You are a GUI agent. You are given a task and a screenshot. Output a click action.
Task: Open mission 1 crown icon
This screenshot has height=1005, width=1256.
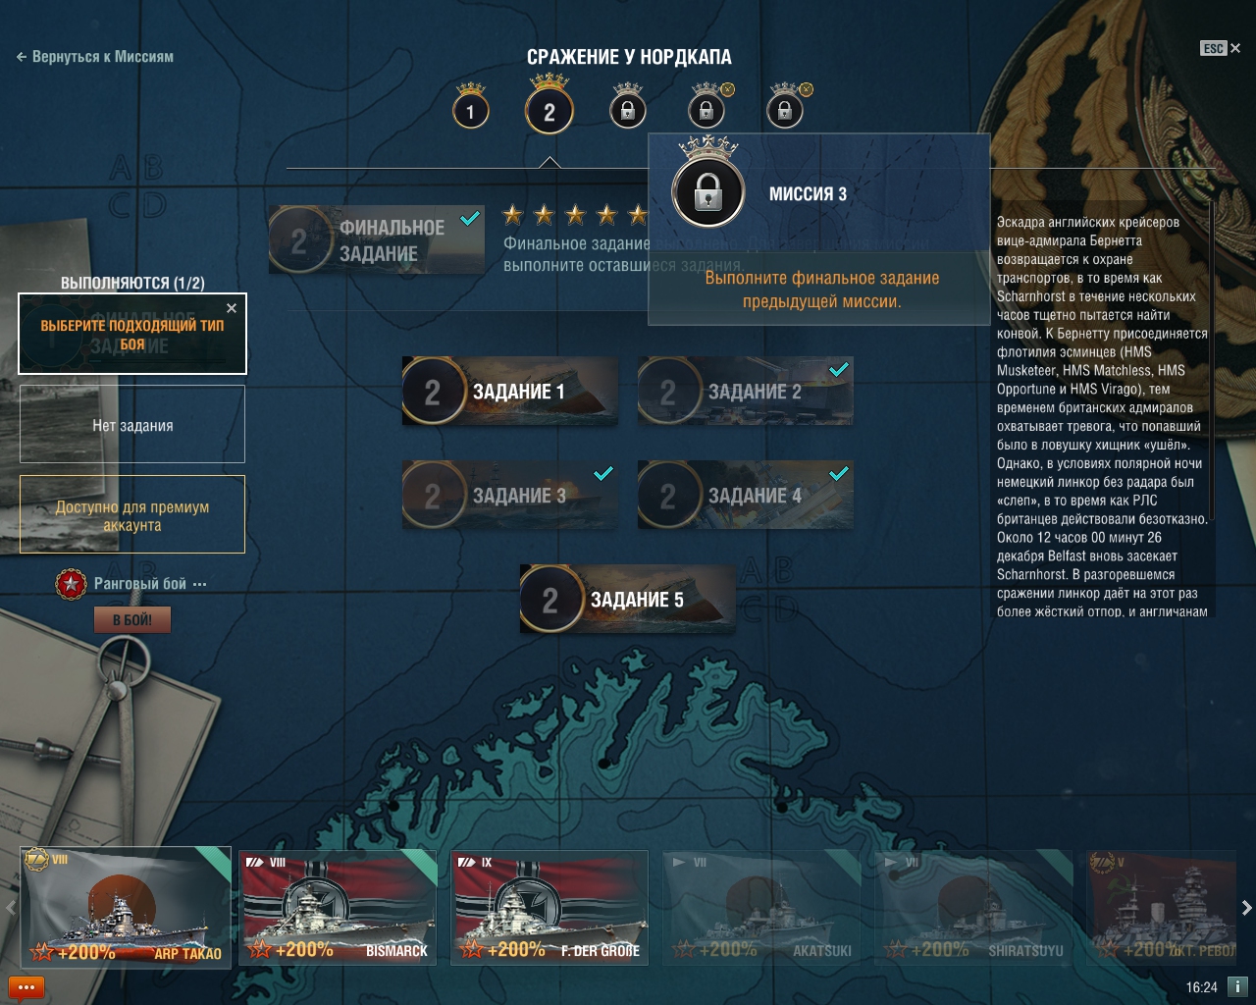click(x=471, y=108)
